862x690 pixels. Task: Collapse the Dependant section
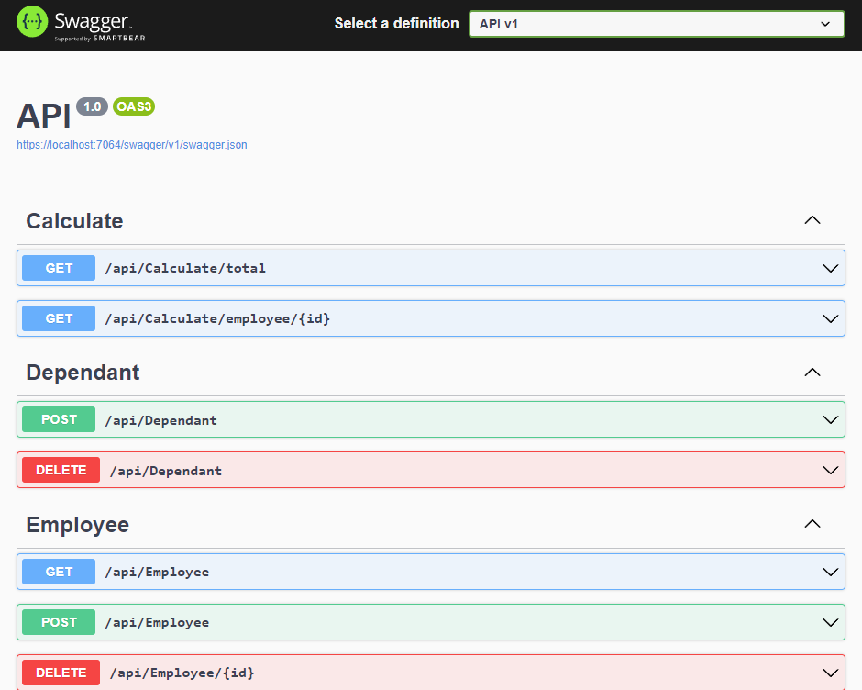tap(812, 372)
